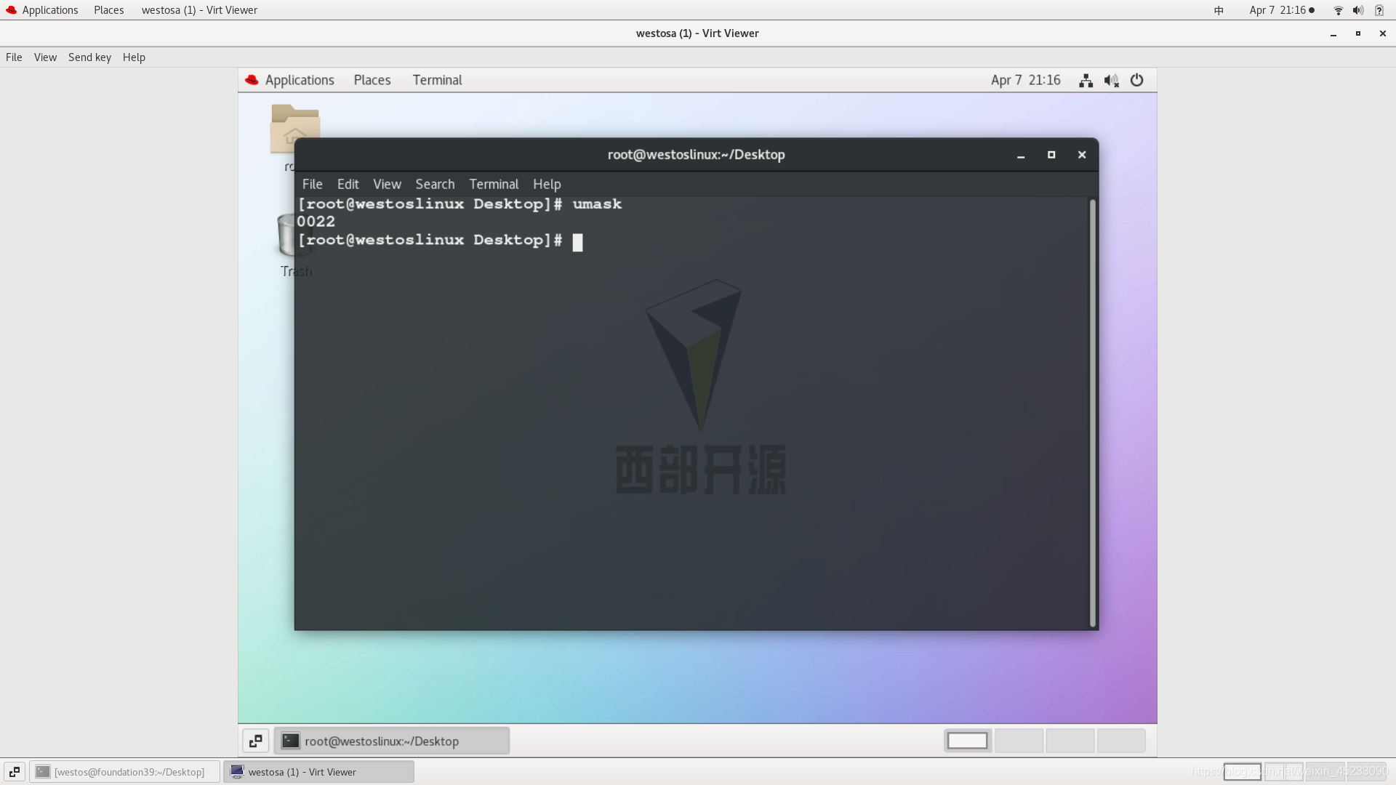Close the Virt Viewer window
This screenshot has height=785, width=1396.
[1382, 33]
